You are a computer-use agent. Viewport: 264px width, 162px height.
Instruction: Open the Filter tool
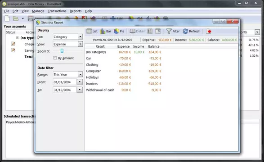point(173,31)
